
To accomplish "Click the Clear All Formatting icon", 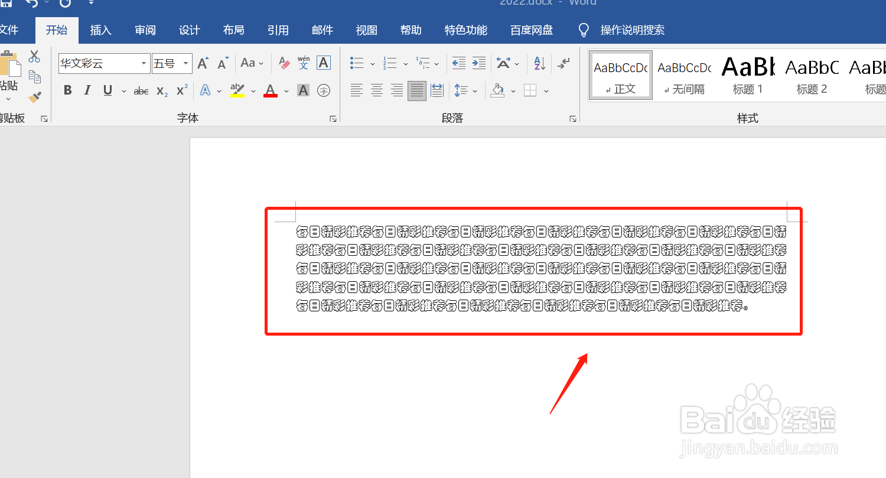I will 283,63.
